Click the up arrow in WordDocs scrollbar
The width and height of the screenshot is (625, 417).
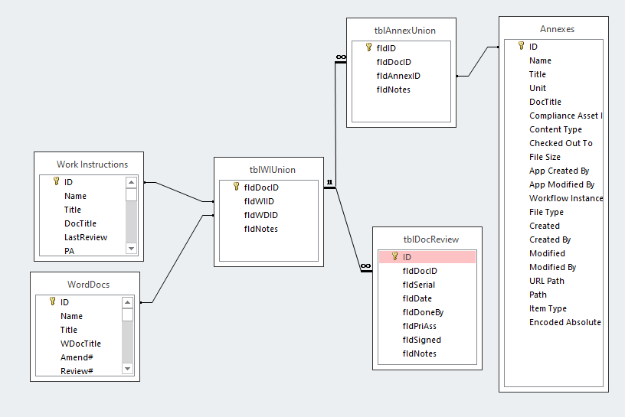point(127,303)
